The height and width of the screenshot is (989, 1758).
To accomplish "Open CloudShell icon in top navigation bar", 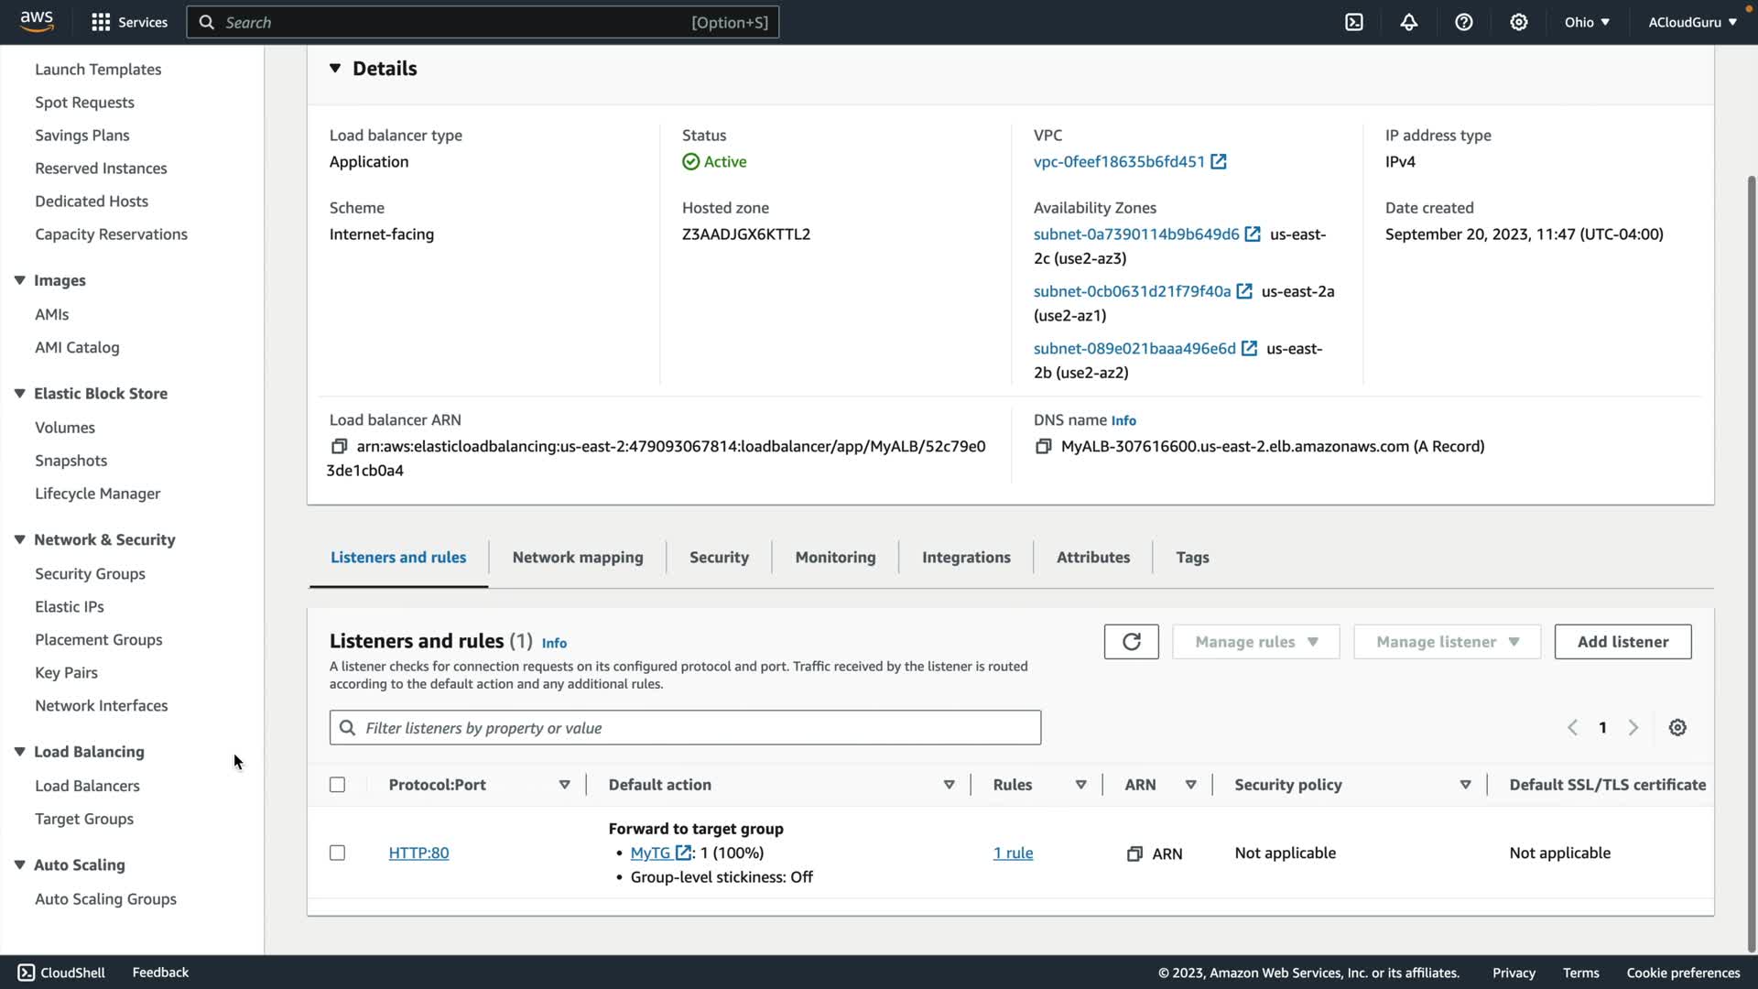I will [x=1353, y=22].
